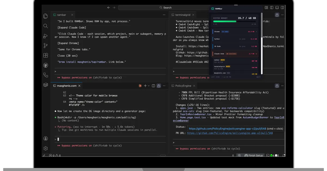Click QUIT in RAMBar popup
This screenshot has height=171, width=327.
258,77
